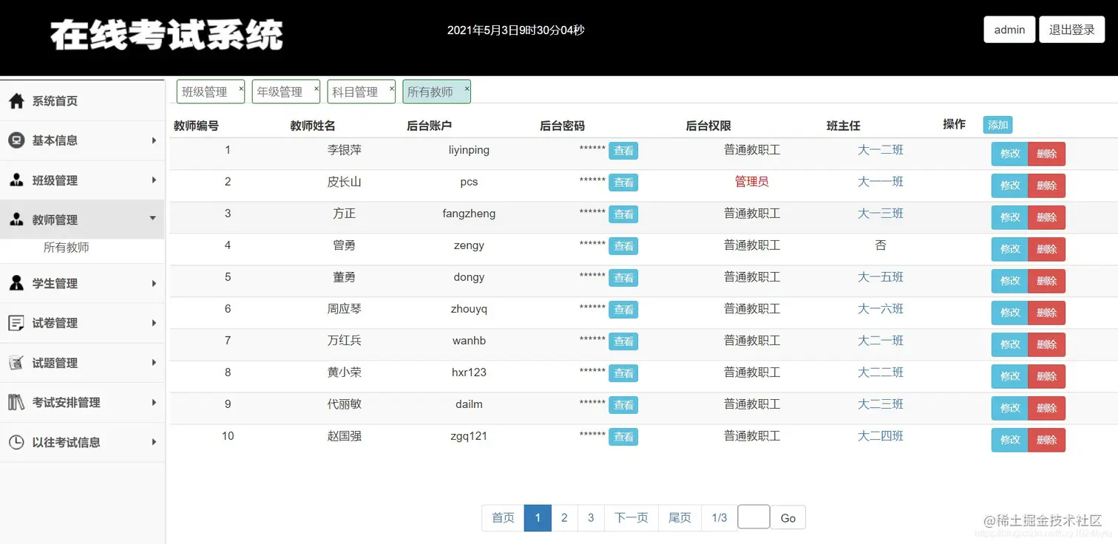Click the people icon beside 班级管理
This screenshot has height=544, width=1118.
(x=16, y=180)
